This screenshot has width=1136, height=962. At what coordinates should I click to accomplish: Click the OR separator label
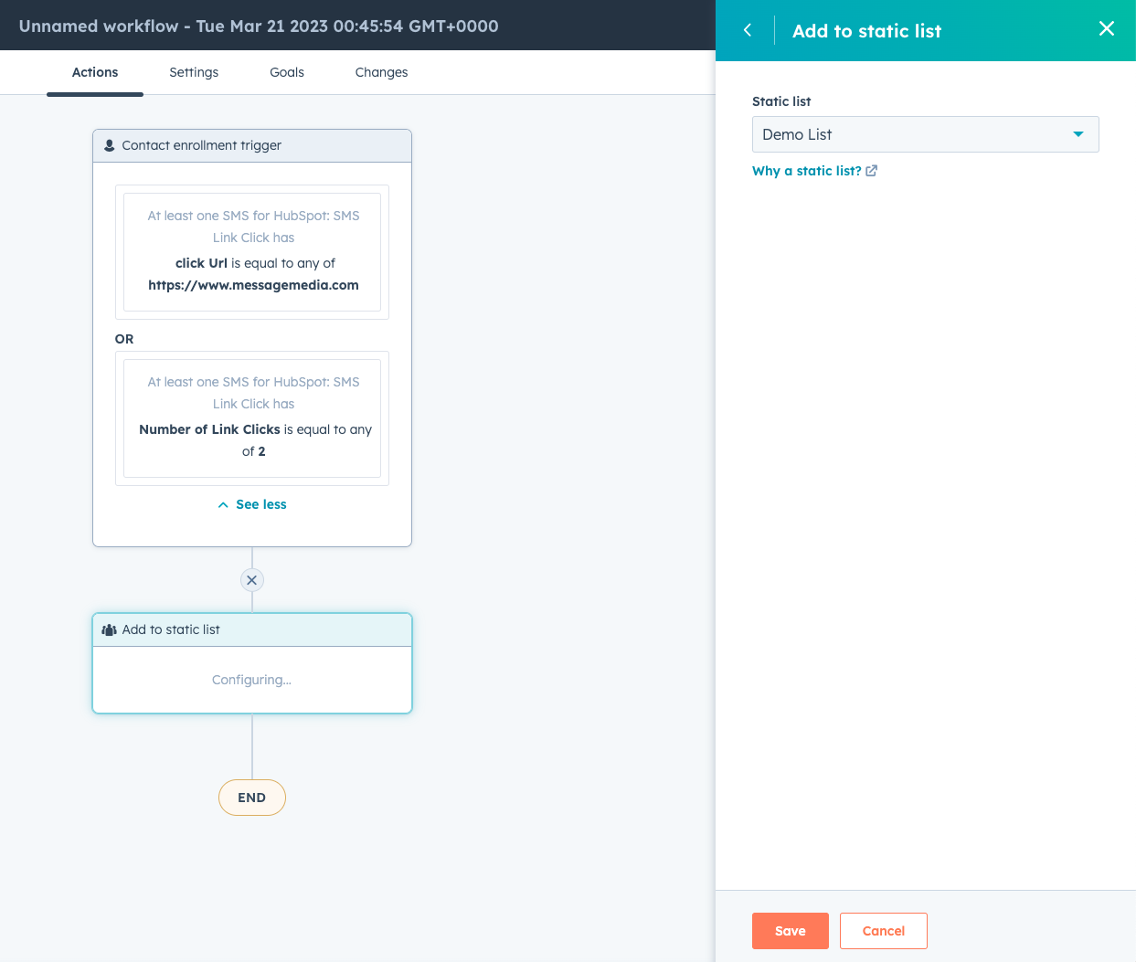point(124,339)
